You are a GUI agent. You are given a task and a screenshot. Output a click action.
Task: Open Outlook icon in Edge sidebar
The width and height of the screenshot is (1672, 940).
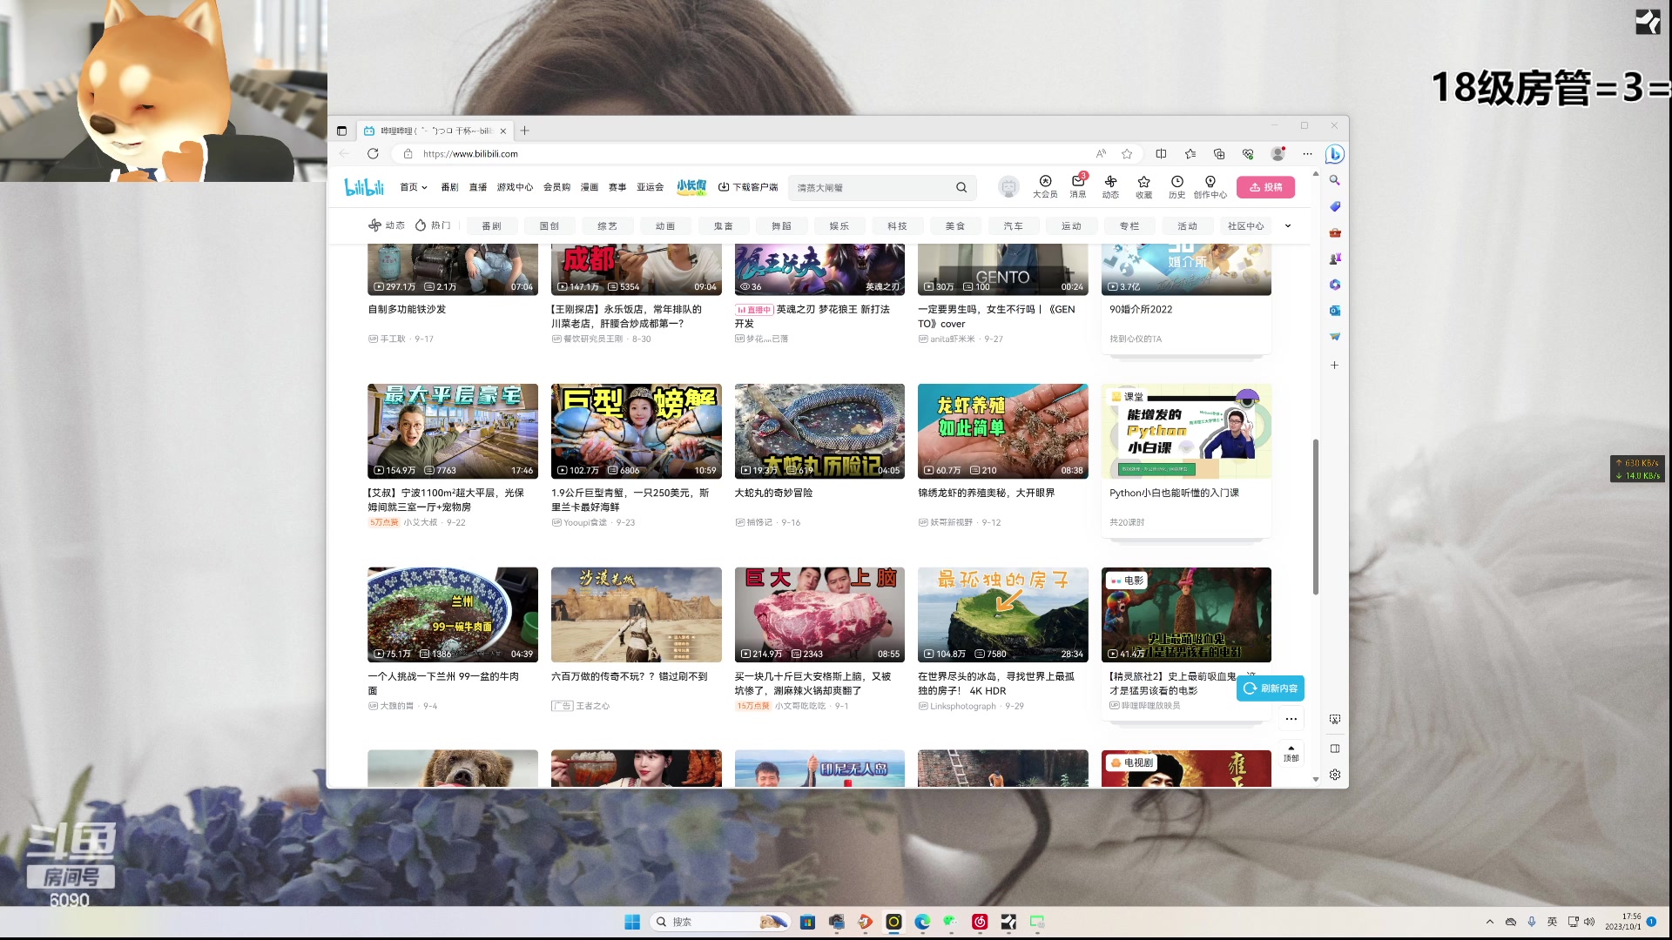(x=1334, y=311)
